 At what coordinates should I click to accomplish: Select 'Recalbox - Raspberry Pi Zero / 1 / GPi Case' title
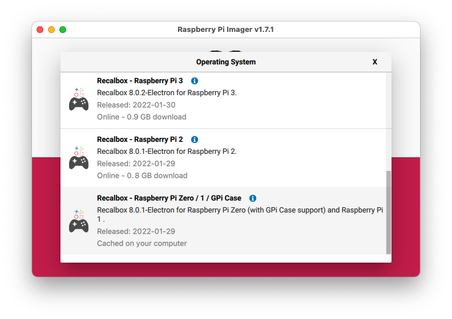tap(169, 198)
